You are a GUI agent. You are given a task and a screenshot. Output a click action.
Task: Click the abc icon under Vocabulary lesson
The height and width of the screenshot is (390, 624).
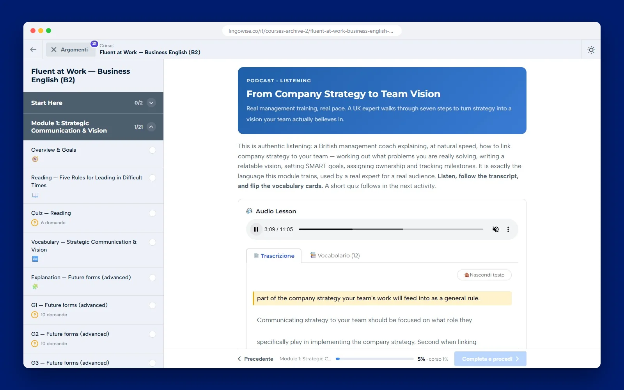(35, 259)
